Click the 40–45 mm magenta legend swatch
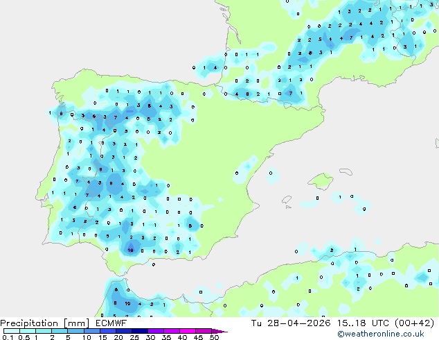The image size is (439, 340). coord(188,331)
